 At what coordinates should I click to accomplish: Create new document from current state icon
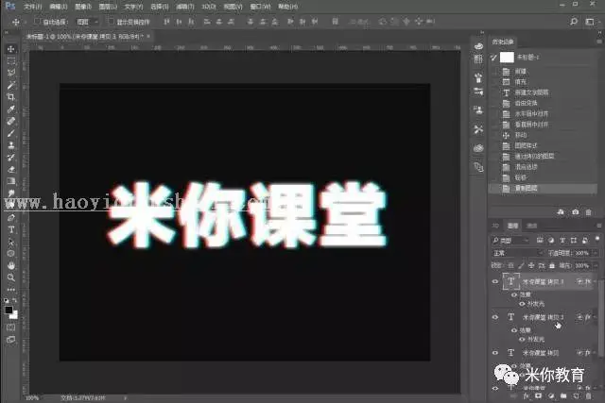(x=561, y=212)
